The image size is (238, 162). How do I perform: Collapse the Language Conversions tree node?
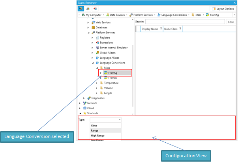[93, 63]
